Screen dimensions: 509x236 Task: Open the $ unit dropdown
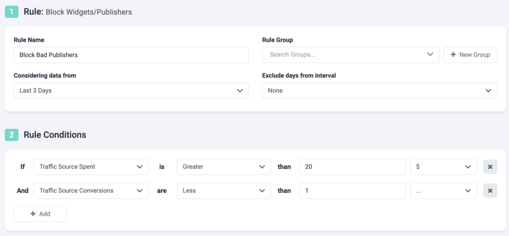[x=443, y=167]
